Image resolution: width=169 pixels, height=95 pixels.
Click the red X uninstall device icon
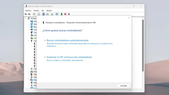click(65, 14)
